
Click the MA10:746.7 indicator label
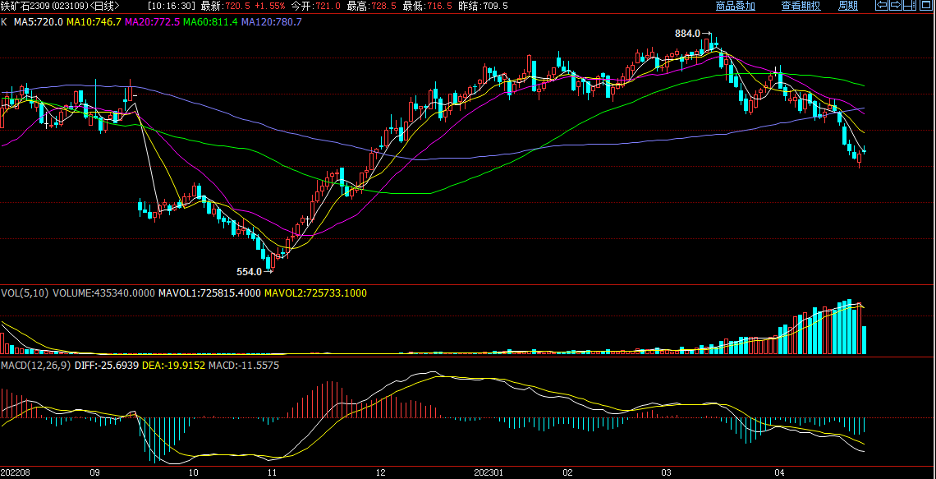tap(94, 21)
